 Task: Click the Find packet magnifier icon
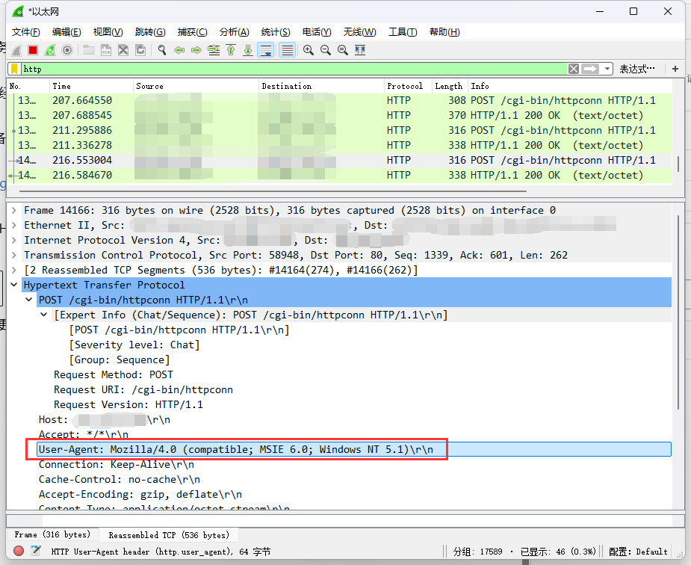pyautogui.click(x=161, y=50)
